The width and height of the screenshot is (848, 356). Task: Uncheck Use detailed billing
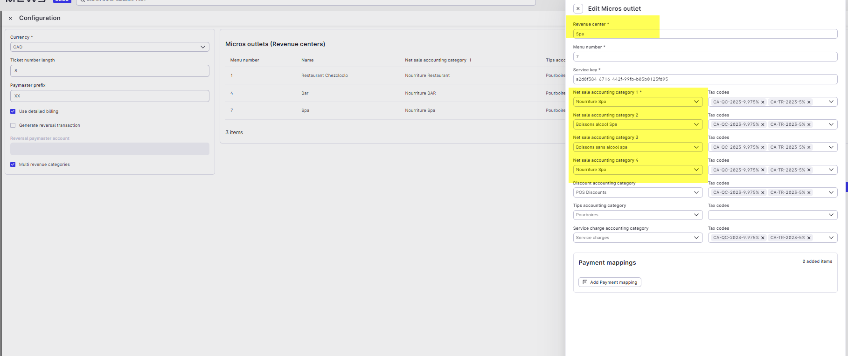13,111
